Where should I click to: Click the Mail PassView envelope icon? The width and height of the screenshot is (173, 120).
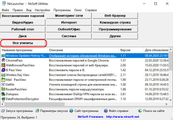(x=3, y=80)
